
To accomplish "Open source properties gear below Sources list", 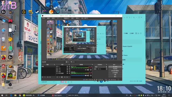I will coord(62,77).
